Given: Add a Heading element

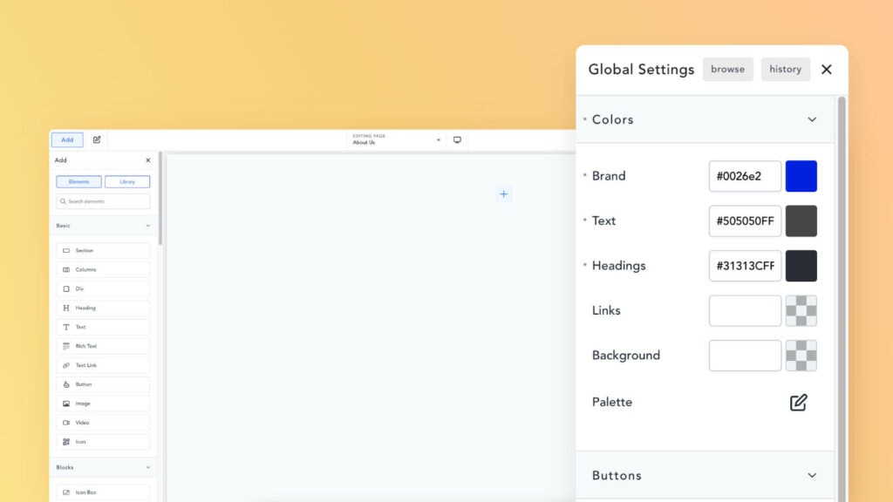Looking at the screenshot, I should point(103,308).
